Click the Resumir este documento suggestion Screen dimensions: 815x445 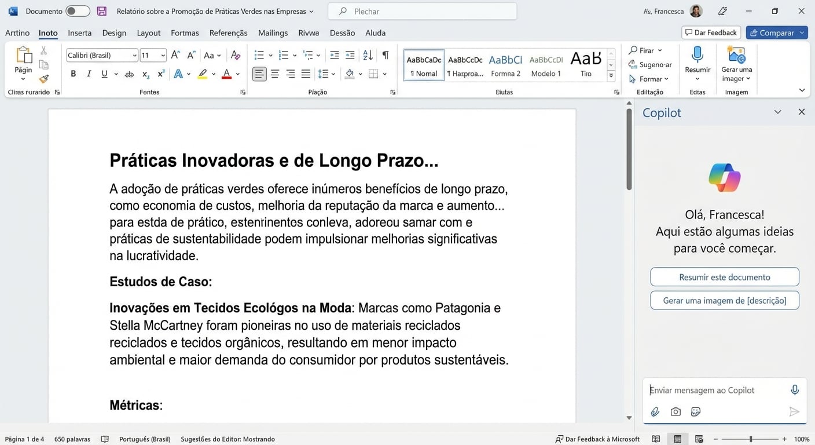(724, 277)
